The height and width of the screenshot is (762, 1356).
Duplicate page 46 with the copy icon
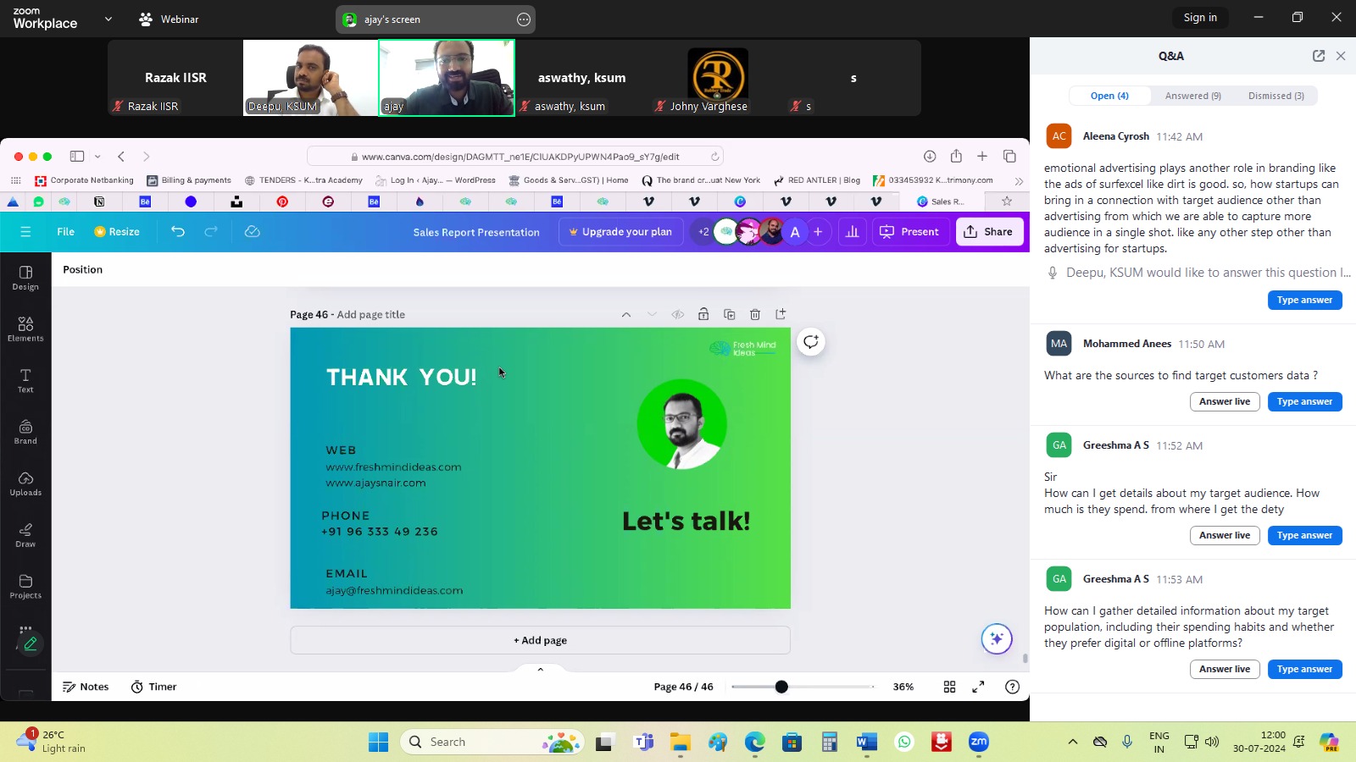[x=730, y=314]
